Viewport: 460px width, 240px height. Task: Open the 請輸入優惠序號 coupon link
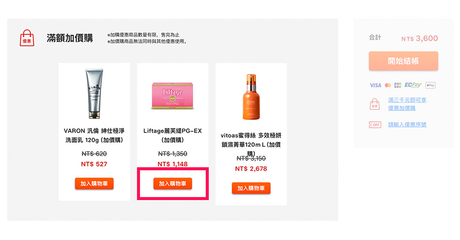407,125
